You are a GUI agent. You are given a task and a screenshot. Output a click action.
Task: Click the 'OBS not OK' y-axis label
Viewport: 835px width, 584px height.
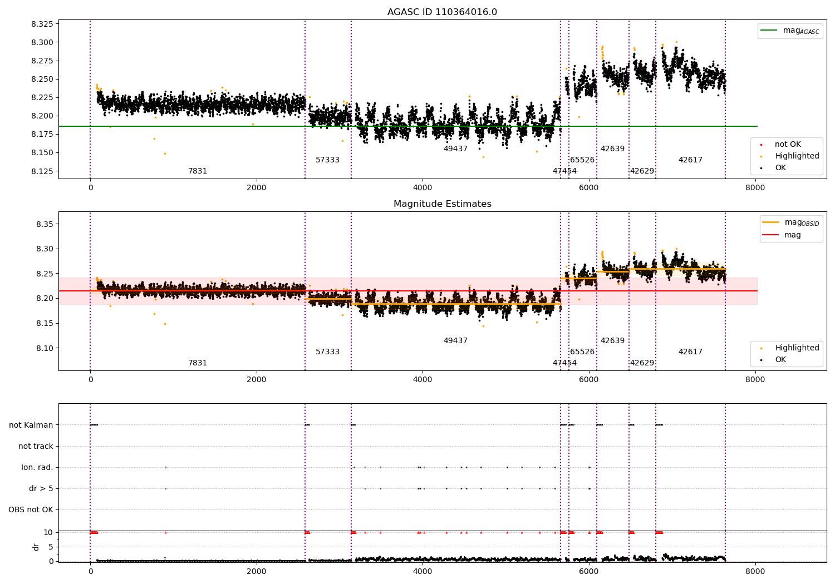tap(31, 509)
